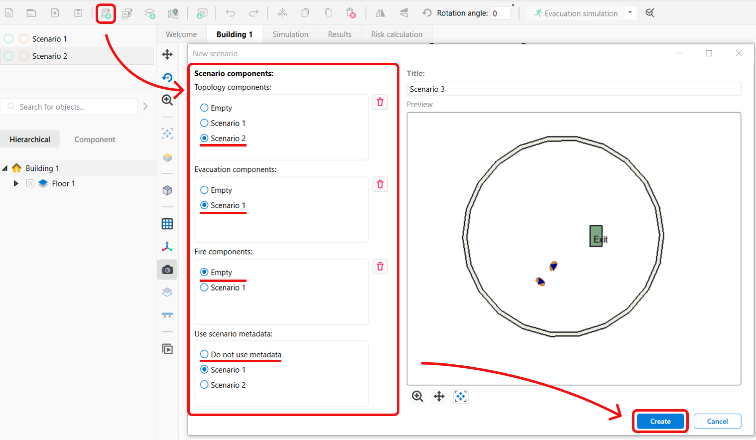Select Scenario 1 under Fire components
756x440 pixels.
tap(204, 288)
